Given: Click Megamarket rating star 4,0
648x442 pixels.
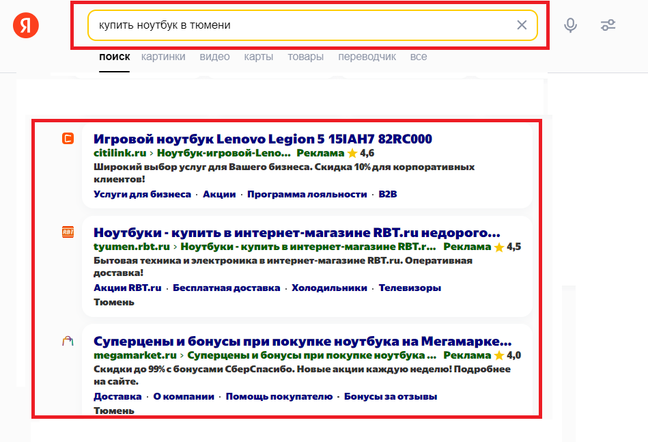Looking at the screenshot, I should [x=499, y=356].
